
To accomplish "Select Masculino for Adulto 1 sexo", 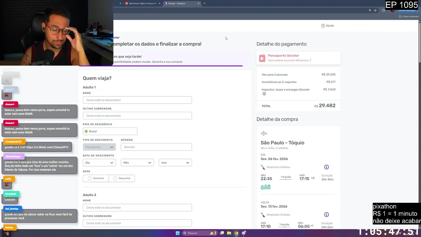I will click(122, 178).
